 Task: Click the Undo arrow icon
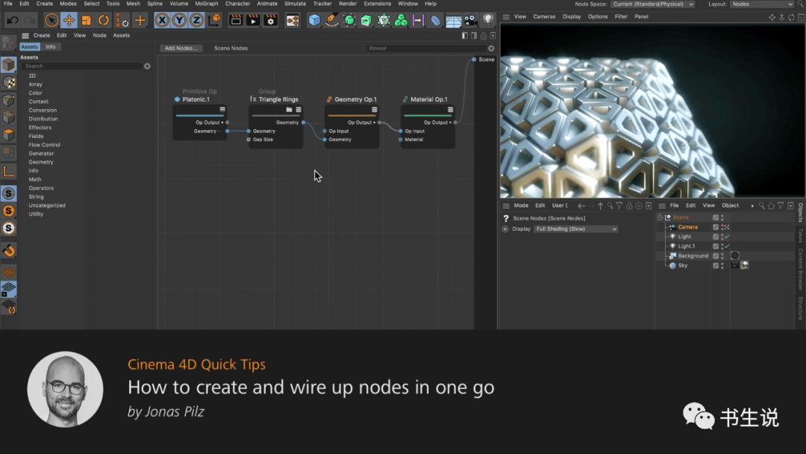click(13, 21)
